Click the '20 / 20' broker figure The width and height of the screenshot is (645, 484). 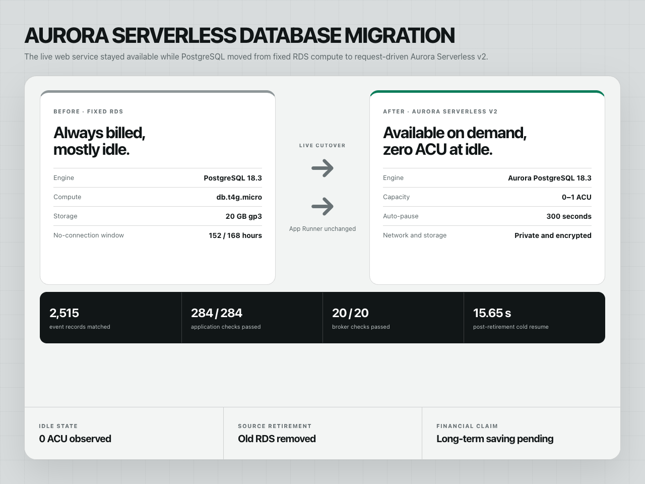tap(350, 313)
